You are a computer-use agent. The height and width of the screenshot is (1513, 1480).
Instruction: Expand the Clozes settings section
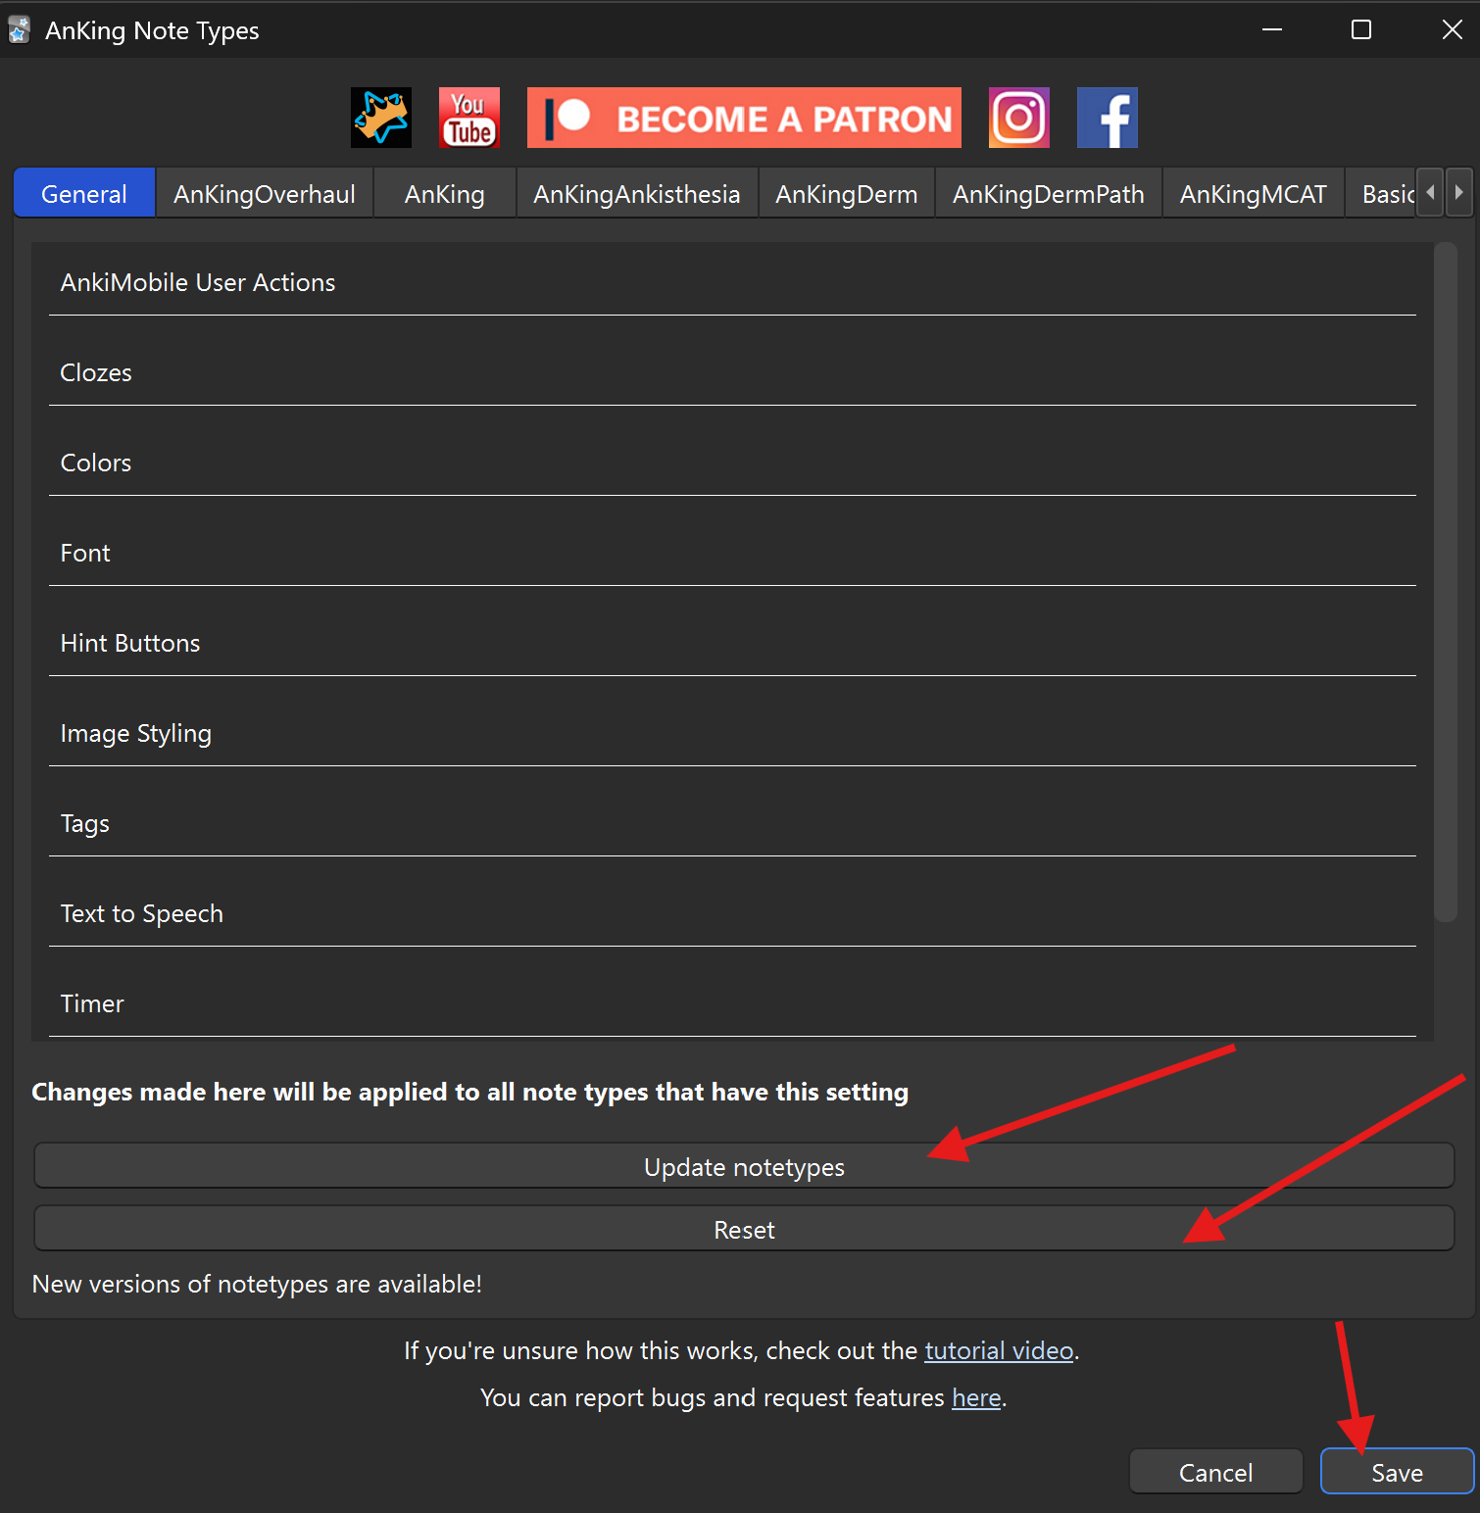[x=96, y=372]
